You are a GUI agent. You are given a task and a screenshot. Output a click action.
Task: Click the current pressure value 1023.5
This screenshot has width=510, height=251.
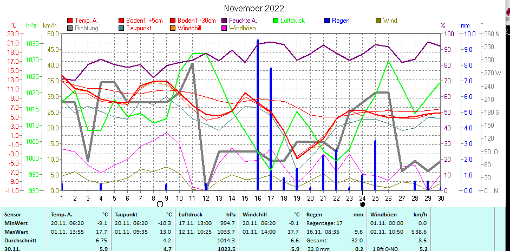[226, 249]
